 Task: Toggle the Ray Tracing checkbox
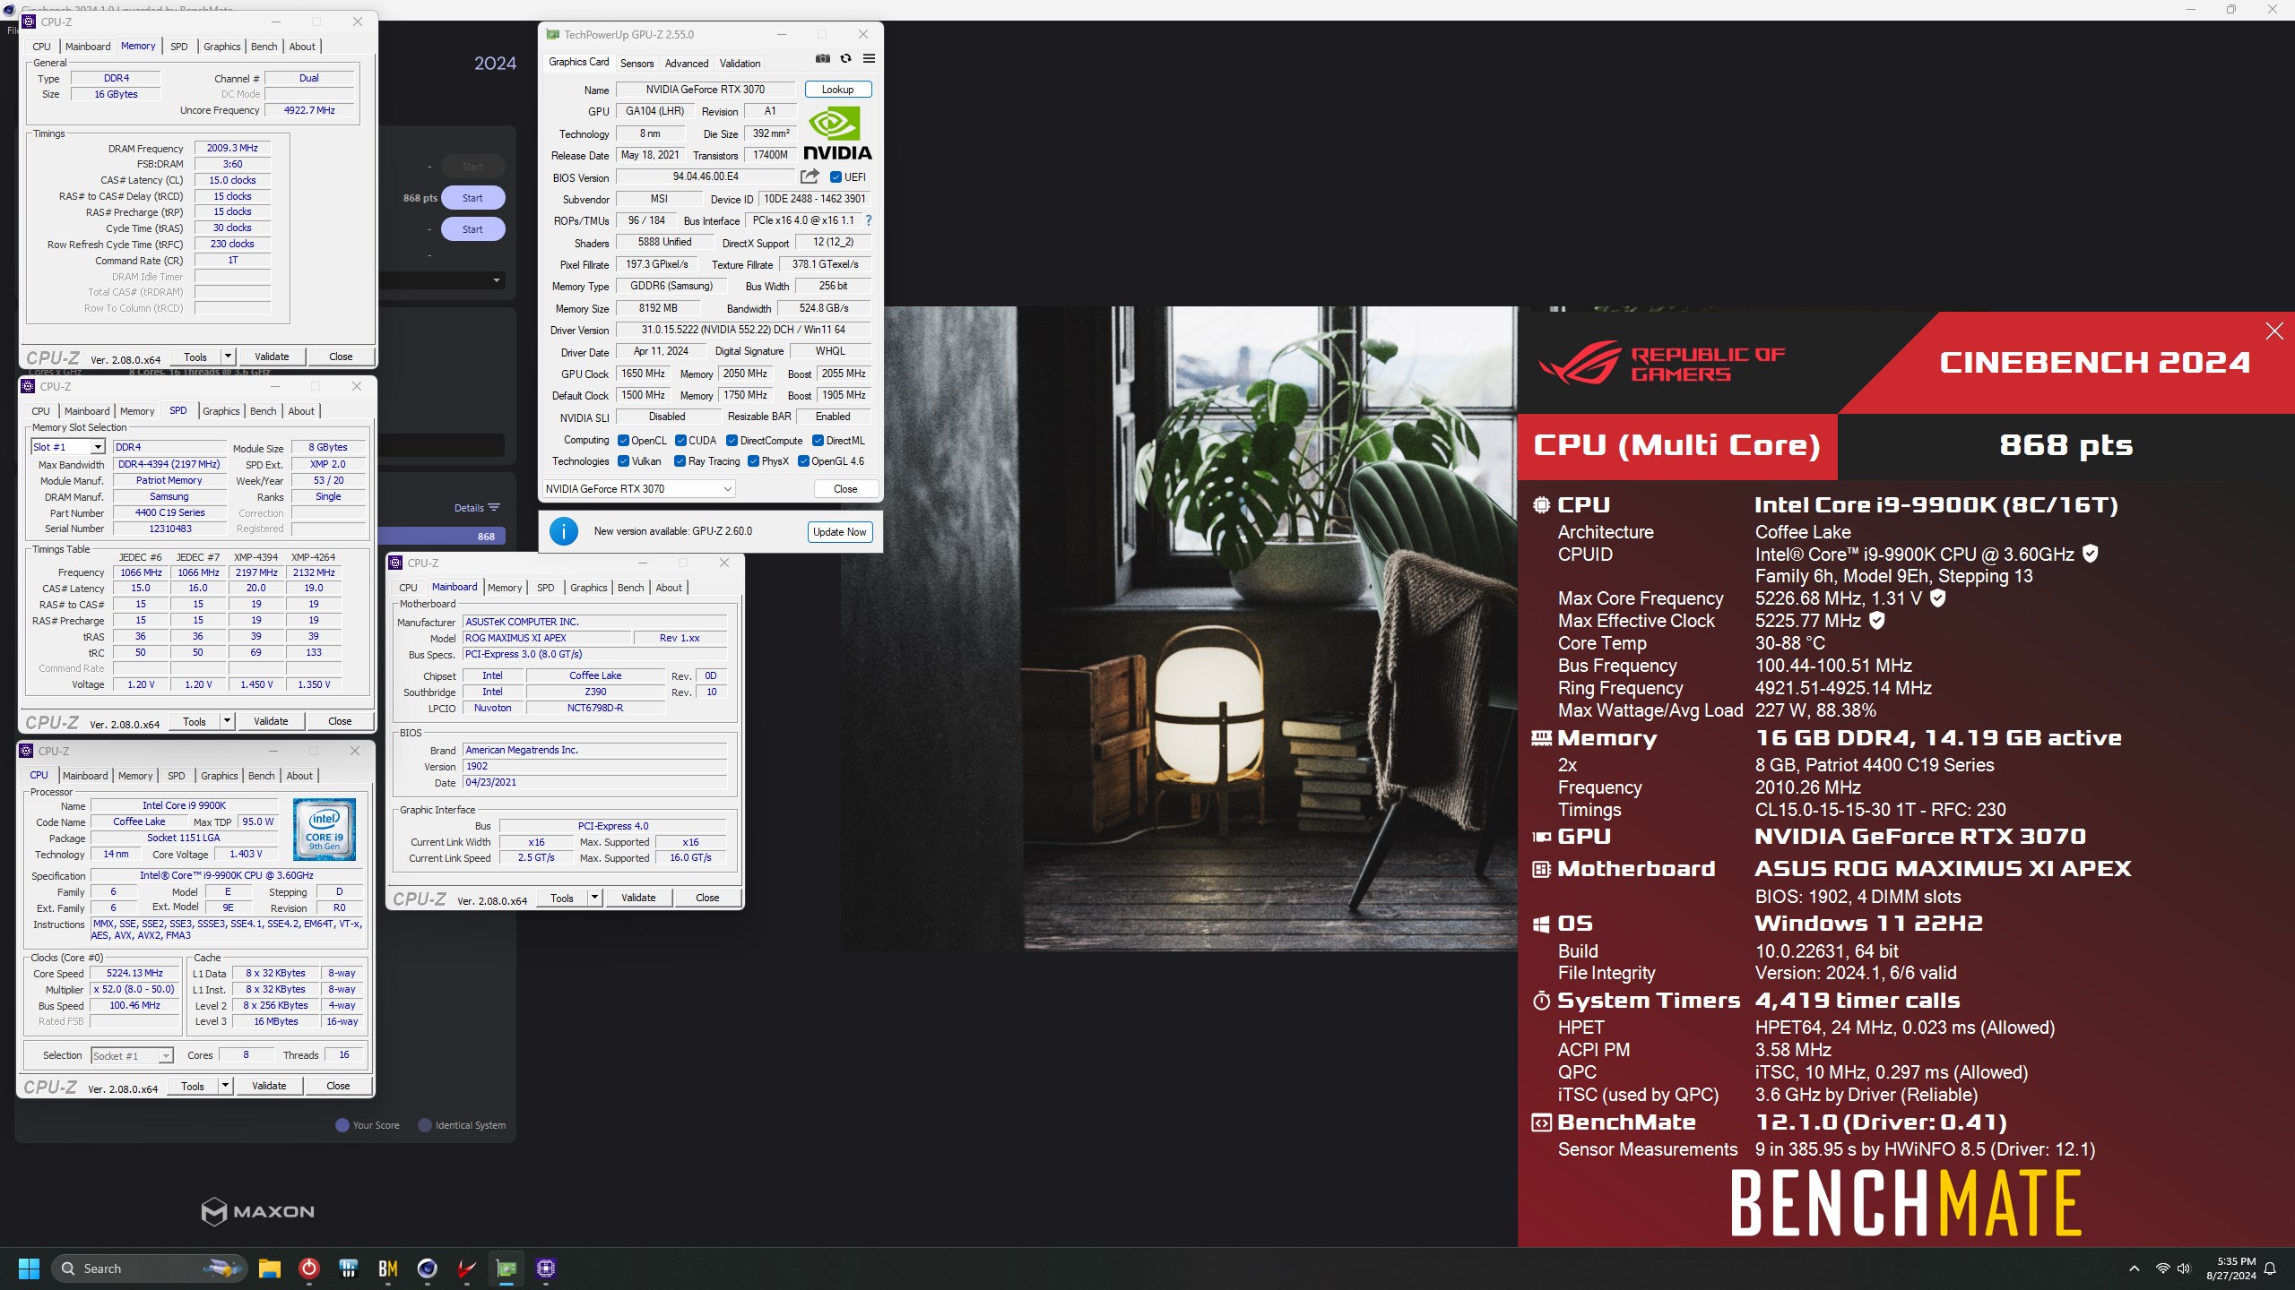pos(680,461)
